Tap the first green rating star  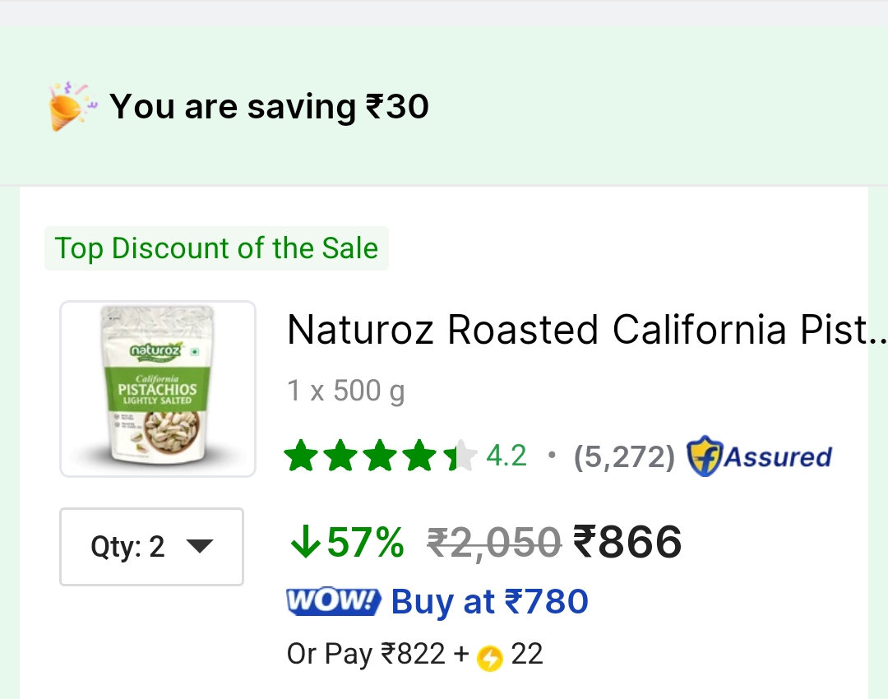pyautogui.click(x=301, y=456)
